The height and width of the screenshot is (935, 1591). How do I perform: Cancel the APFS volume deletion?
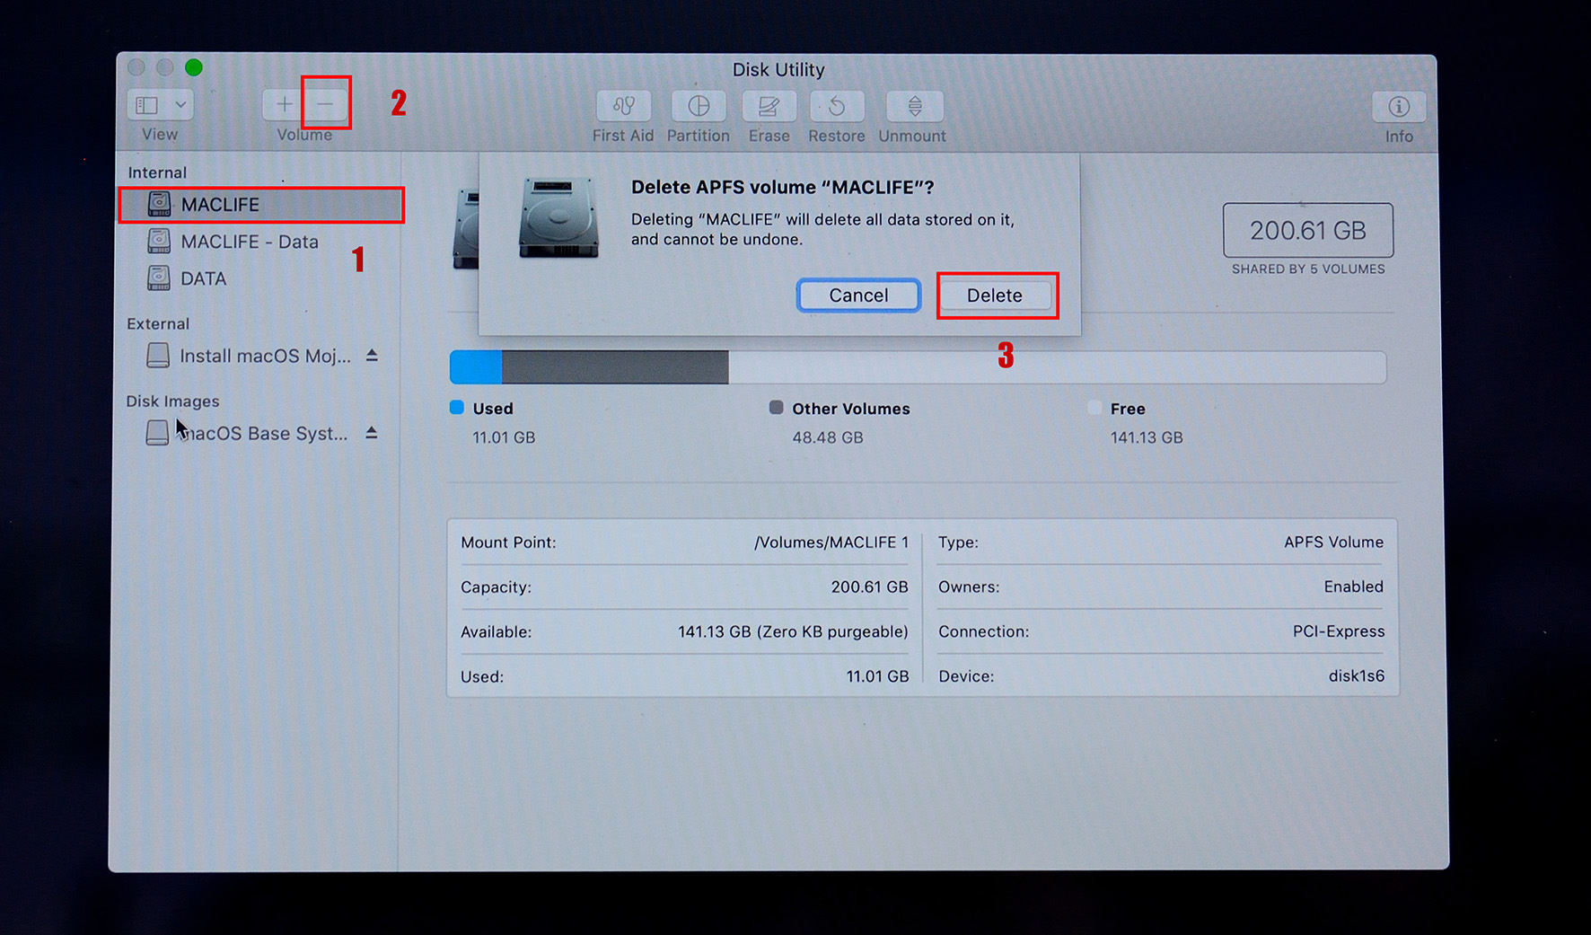pos(857,295)
